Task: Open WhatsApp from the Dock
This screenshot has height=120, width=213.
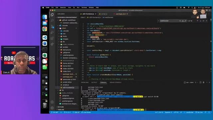Action: [x=45, y=67]
